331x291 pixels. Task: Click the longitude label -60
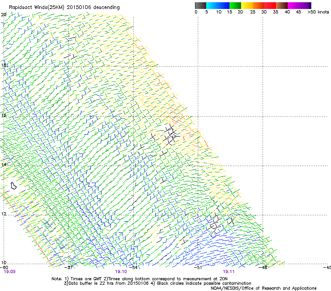4,268
